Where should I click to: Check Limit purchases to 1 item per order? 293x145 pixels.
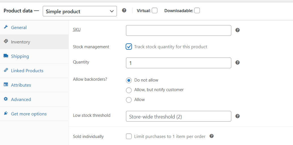(x=129, y=137)
